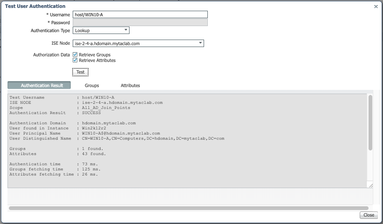
Task: Click the 'Test User Authentication' dialog title
Action: coord(35,6)
